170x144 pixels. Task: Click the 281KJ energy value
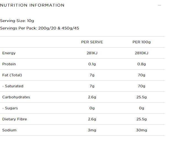coord(92,53)
